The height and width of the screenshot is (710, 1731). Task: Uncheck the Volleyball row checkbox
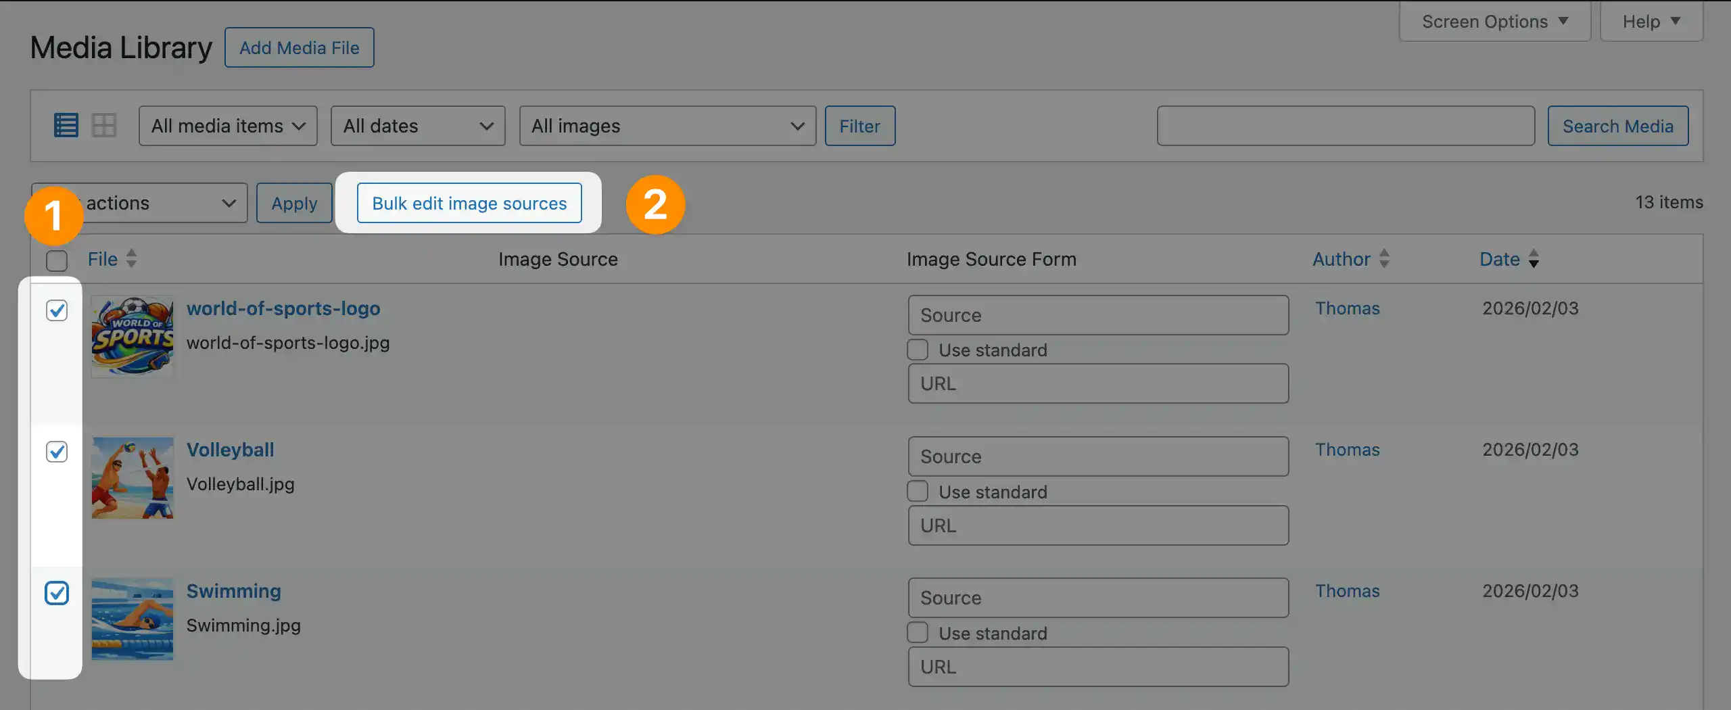[57, 452]
